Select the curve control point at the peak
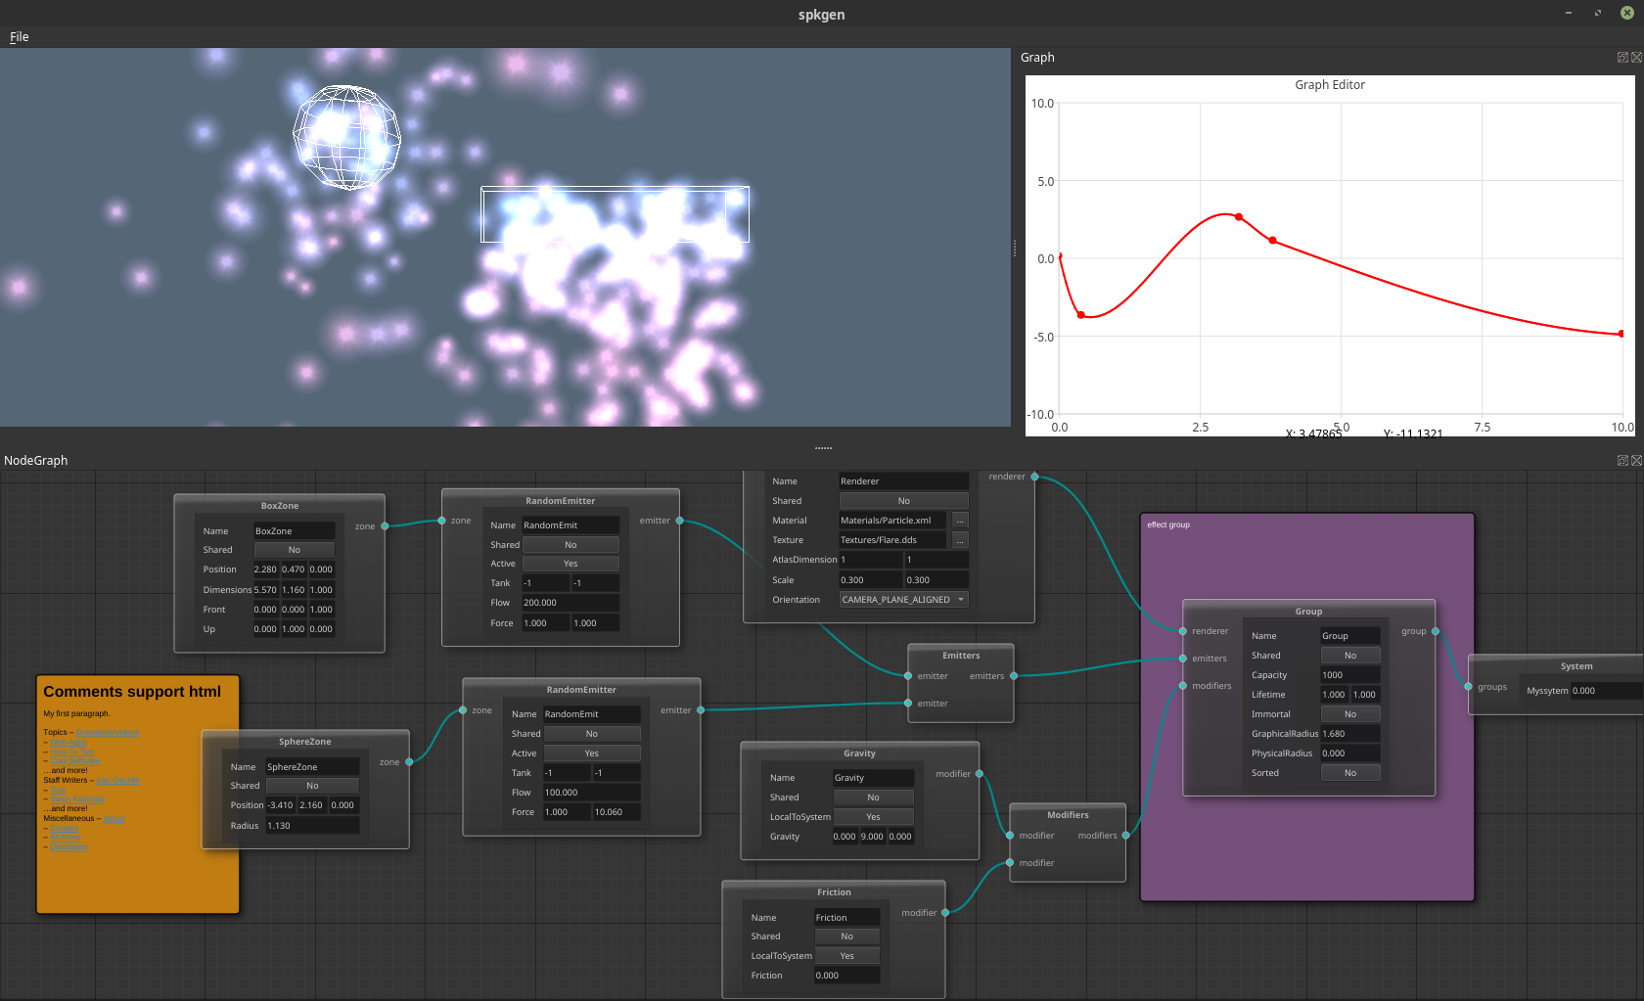1644x1001 pixels. [1239, 217]
